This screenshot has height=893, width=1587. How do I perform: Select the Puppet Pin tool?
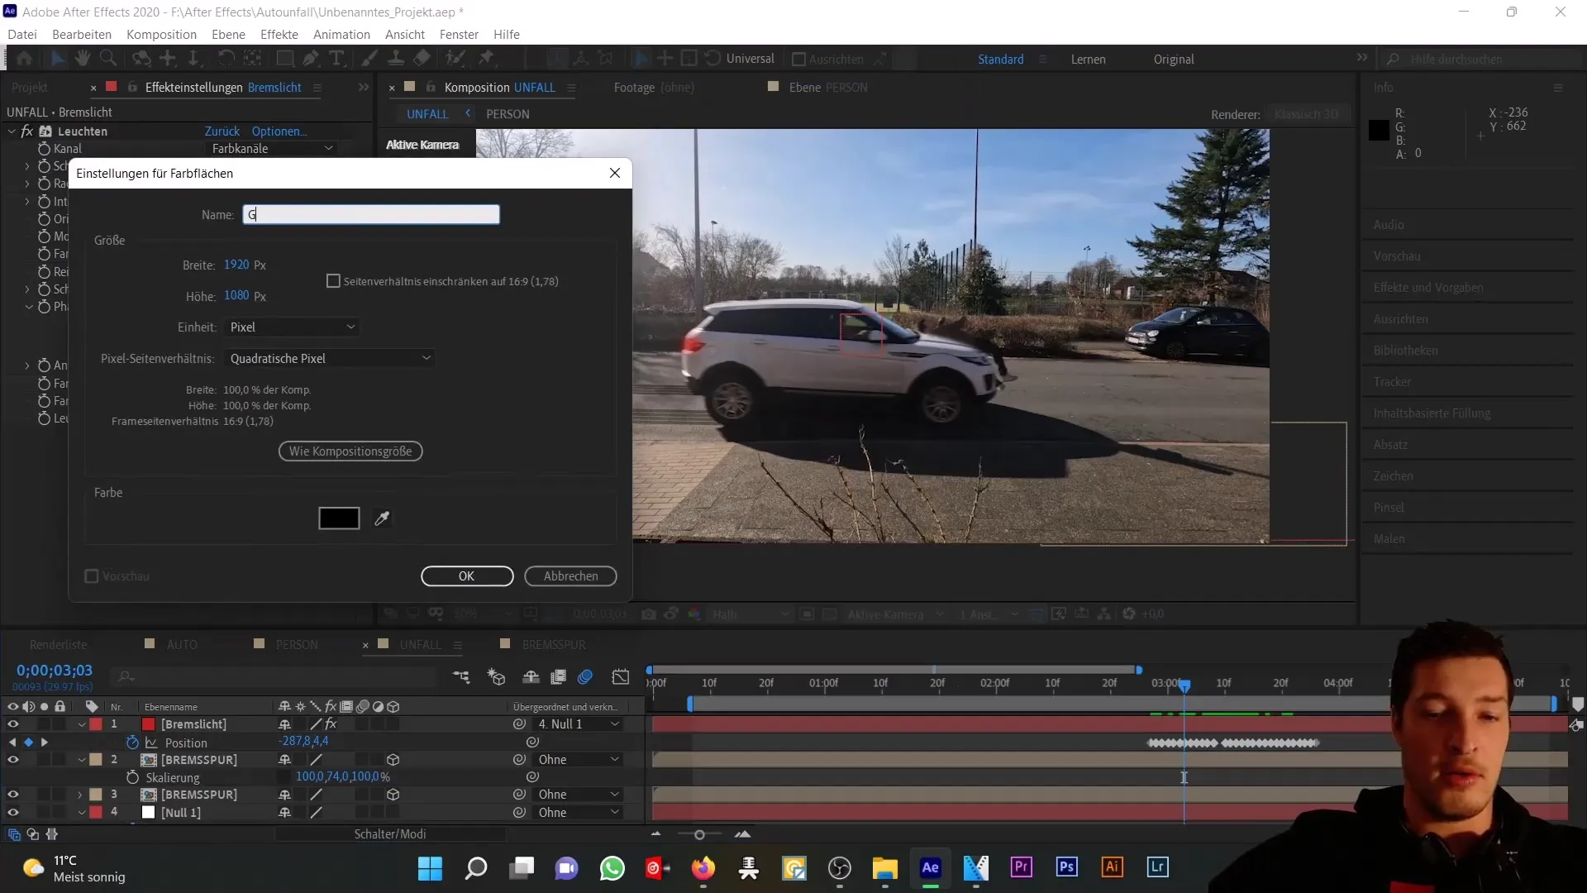(487, 59)
